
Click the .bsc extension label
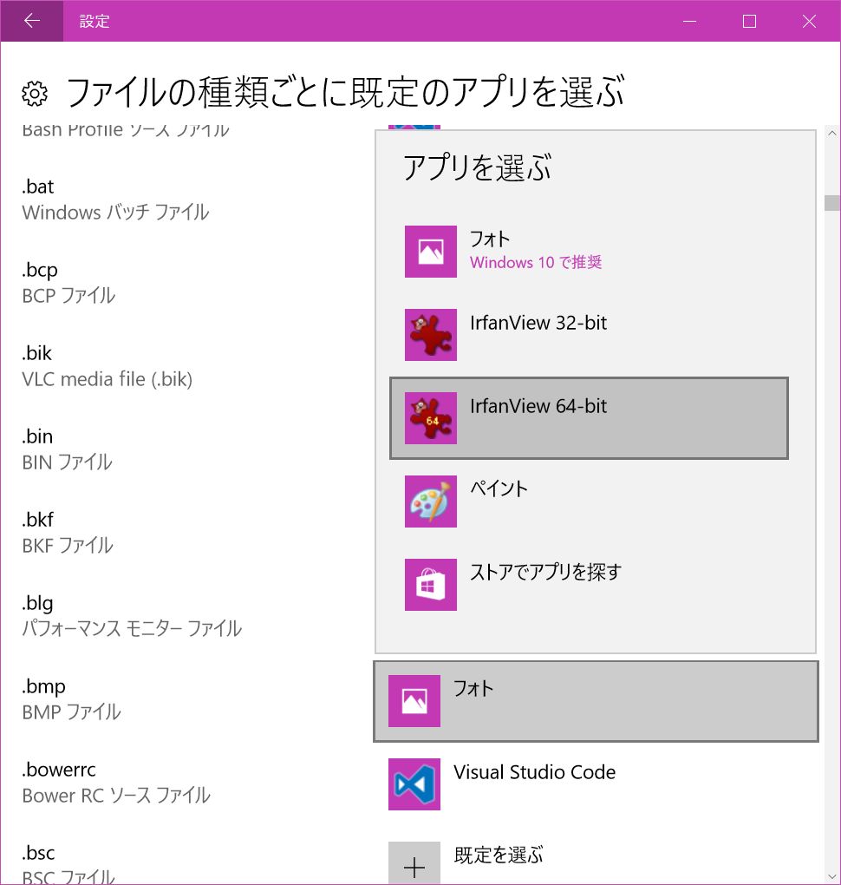tap(38, 853)
